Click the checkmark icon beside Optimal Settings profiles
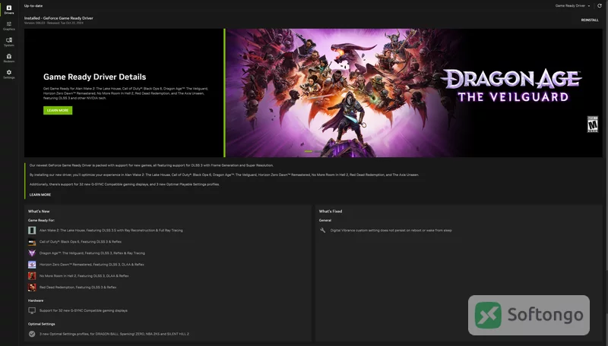The height and width of the screenshot is (346, 608). [x=32, y=334]
